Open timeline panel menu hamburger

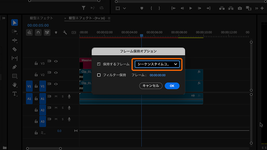point(109,18)
